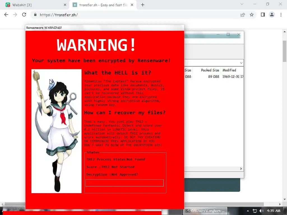Expand the 7-Zip path dropdown arrow

241,63
